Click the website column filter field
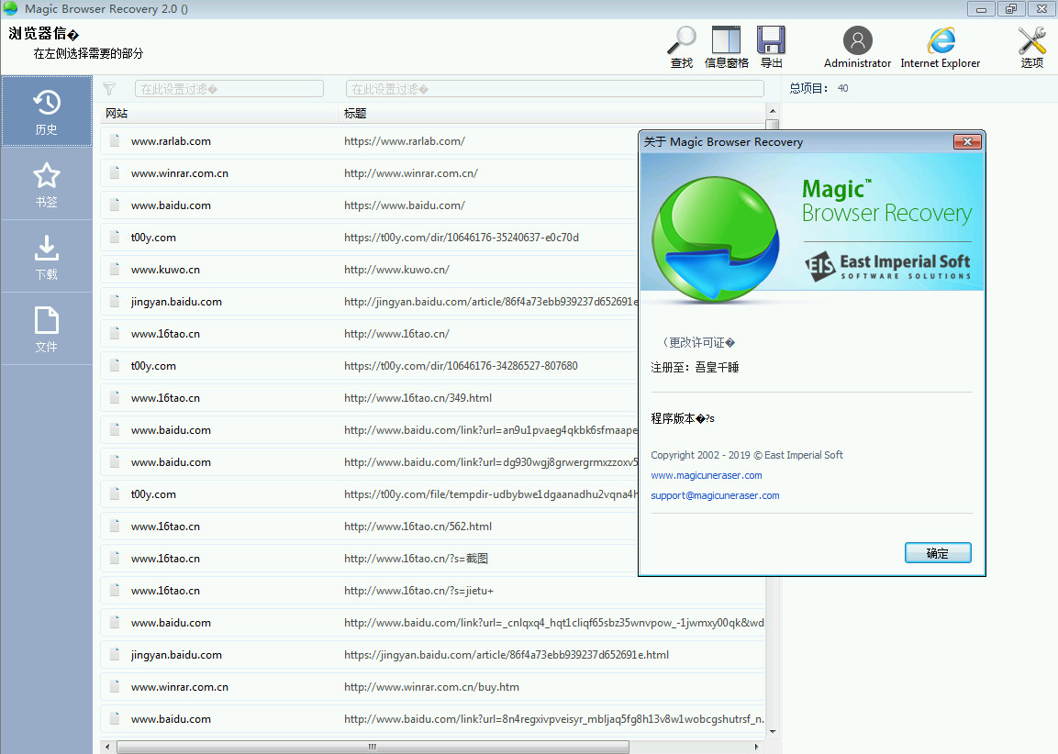 pos(229,89)
